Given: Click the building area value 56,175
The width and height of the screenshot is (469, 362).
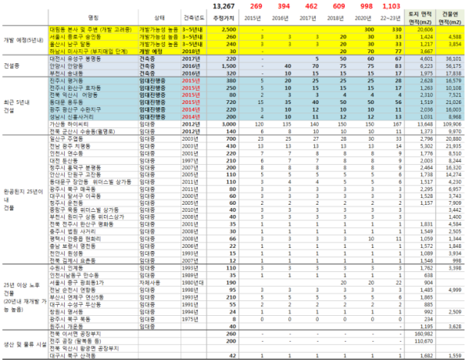Looking at the screenshot, I should (453, 66).
